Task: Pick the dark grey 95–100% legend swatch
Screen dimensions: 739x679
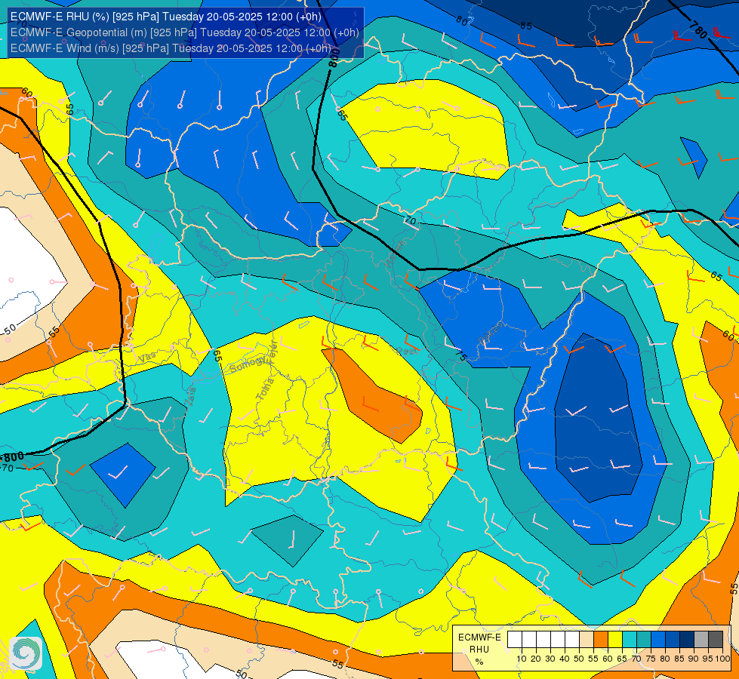Action: pyautogui.click(x=716, y=640)
